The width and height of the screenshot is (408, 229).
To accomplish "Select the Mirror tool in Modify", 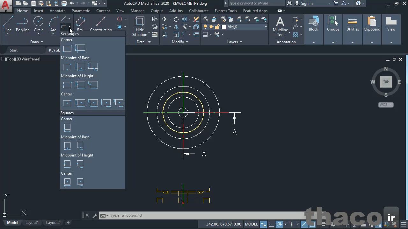I will pos(176,27).
